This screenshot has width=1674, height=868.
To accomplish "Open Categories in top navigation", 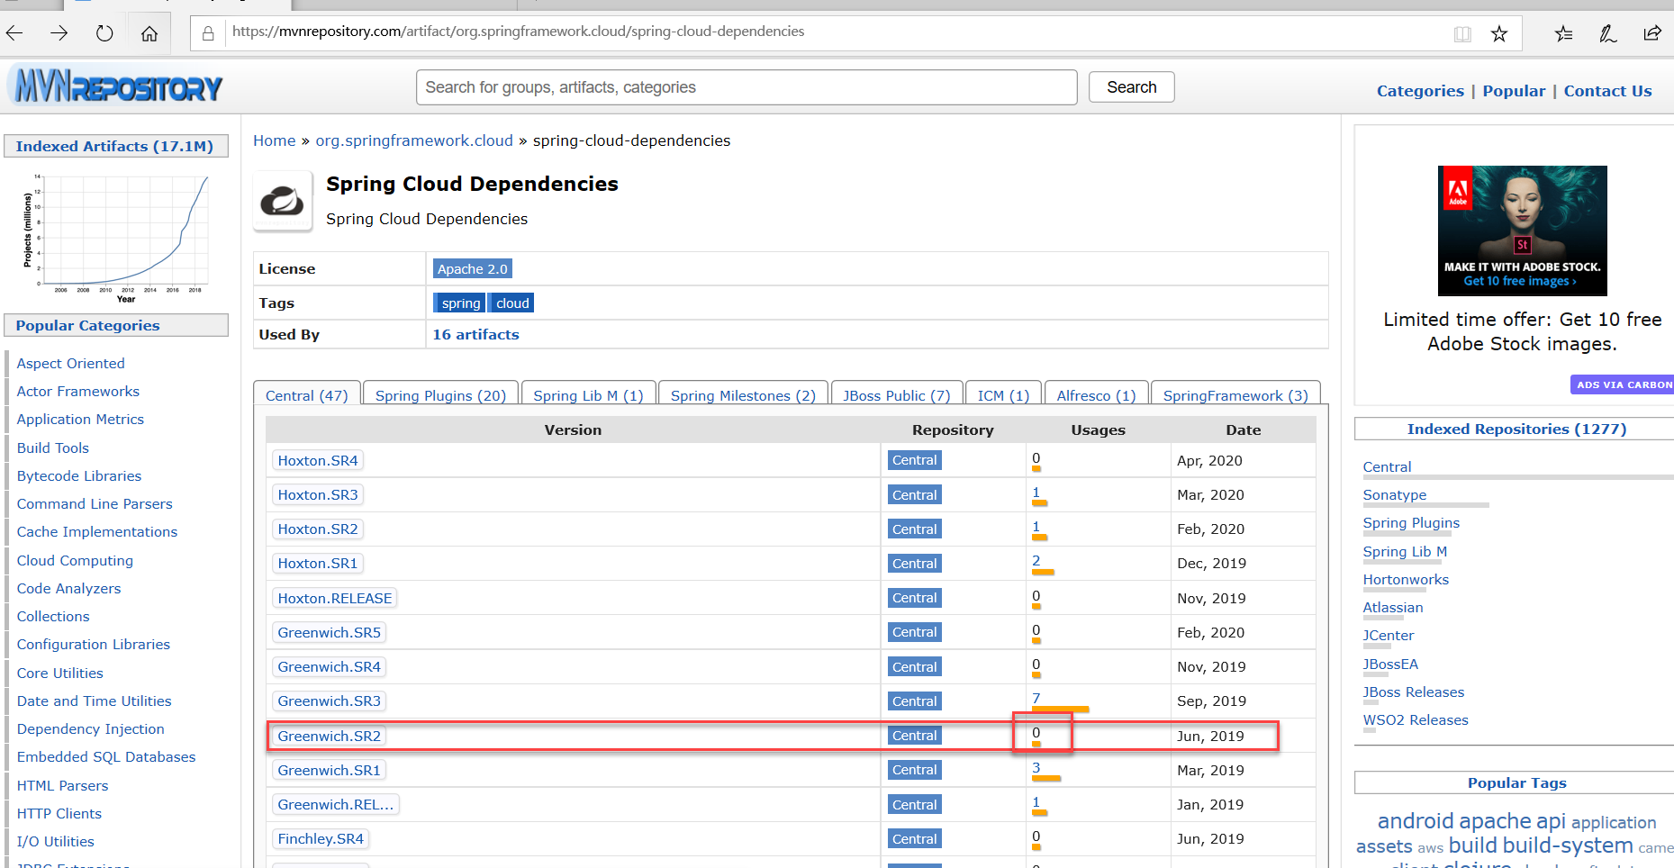I will pyautogui.click(x=1420, y=91).
